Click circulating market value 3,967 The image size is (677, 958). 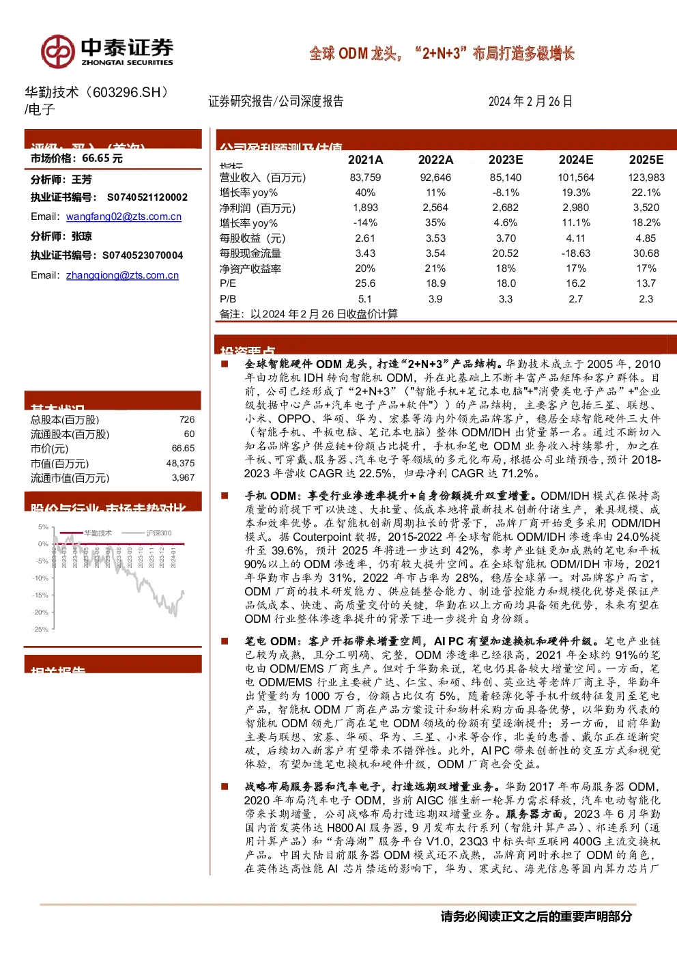pos(184,478)
